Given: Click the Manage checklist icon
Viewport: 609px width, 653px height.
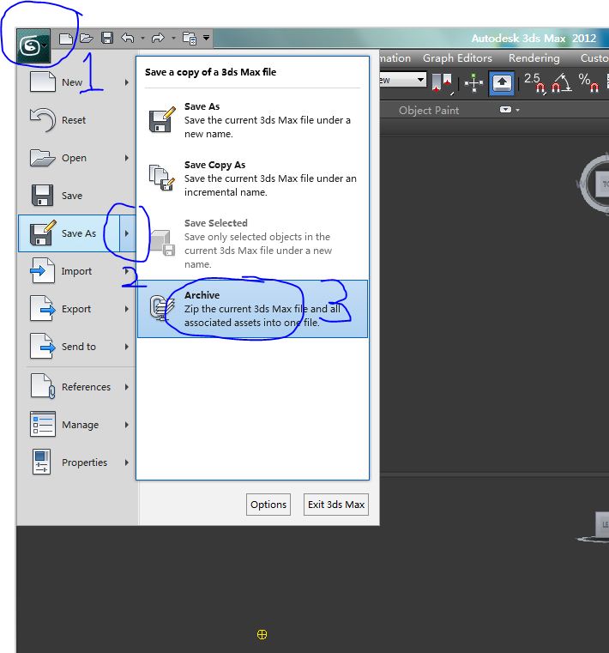Looking at the screenshot, I should [43, 424].
